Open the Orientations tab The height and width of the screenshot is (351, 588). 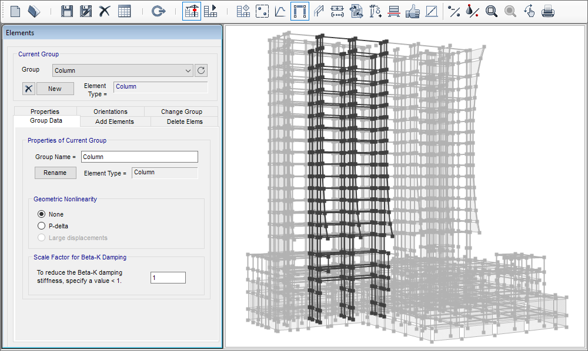pos(110,111)
